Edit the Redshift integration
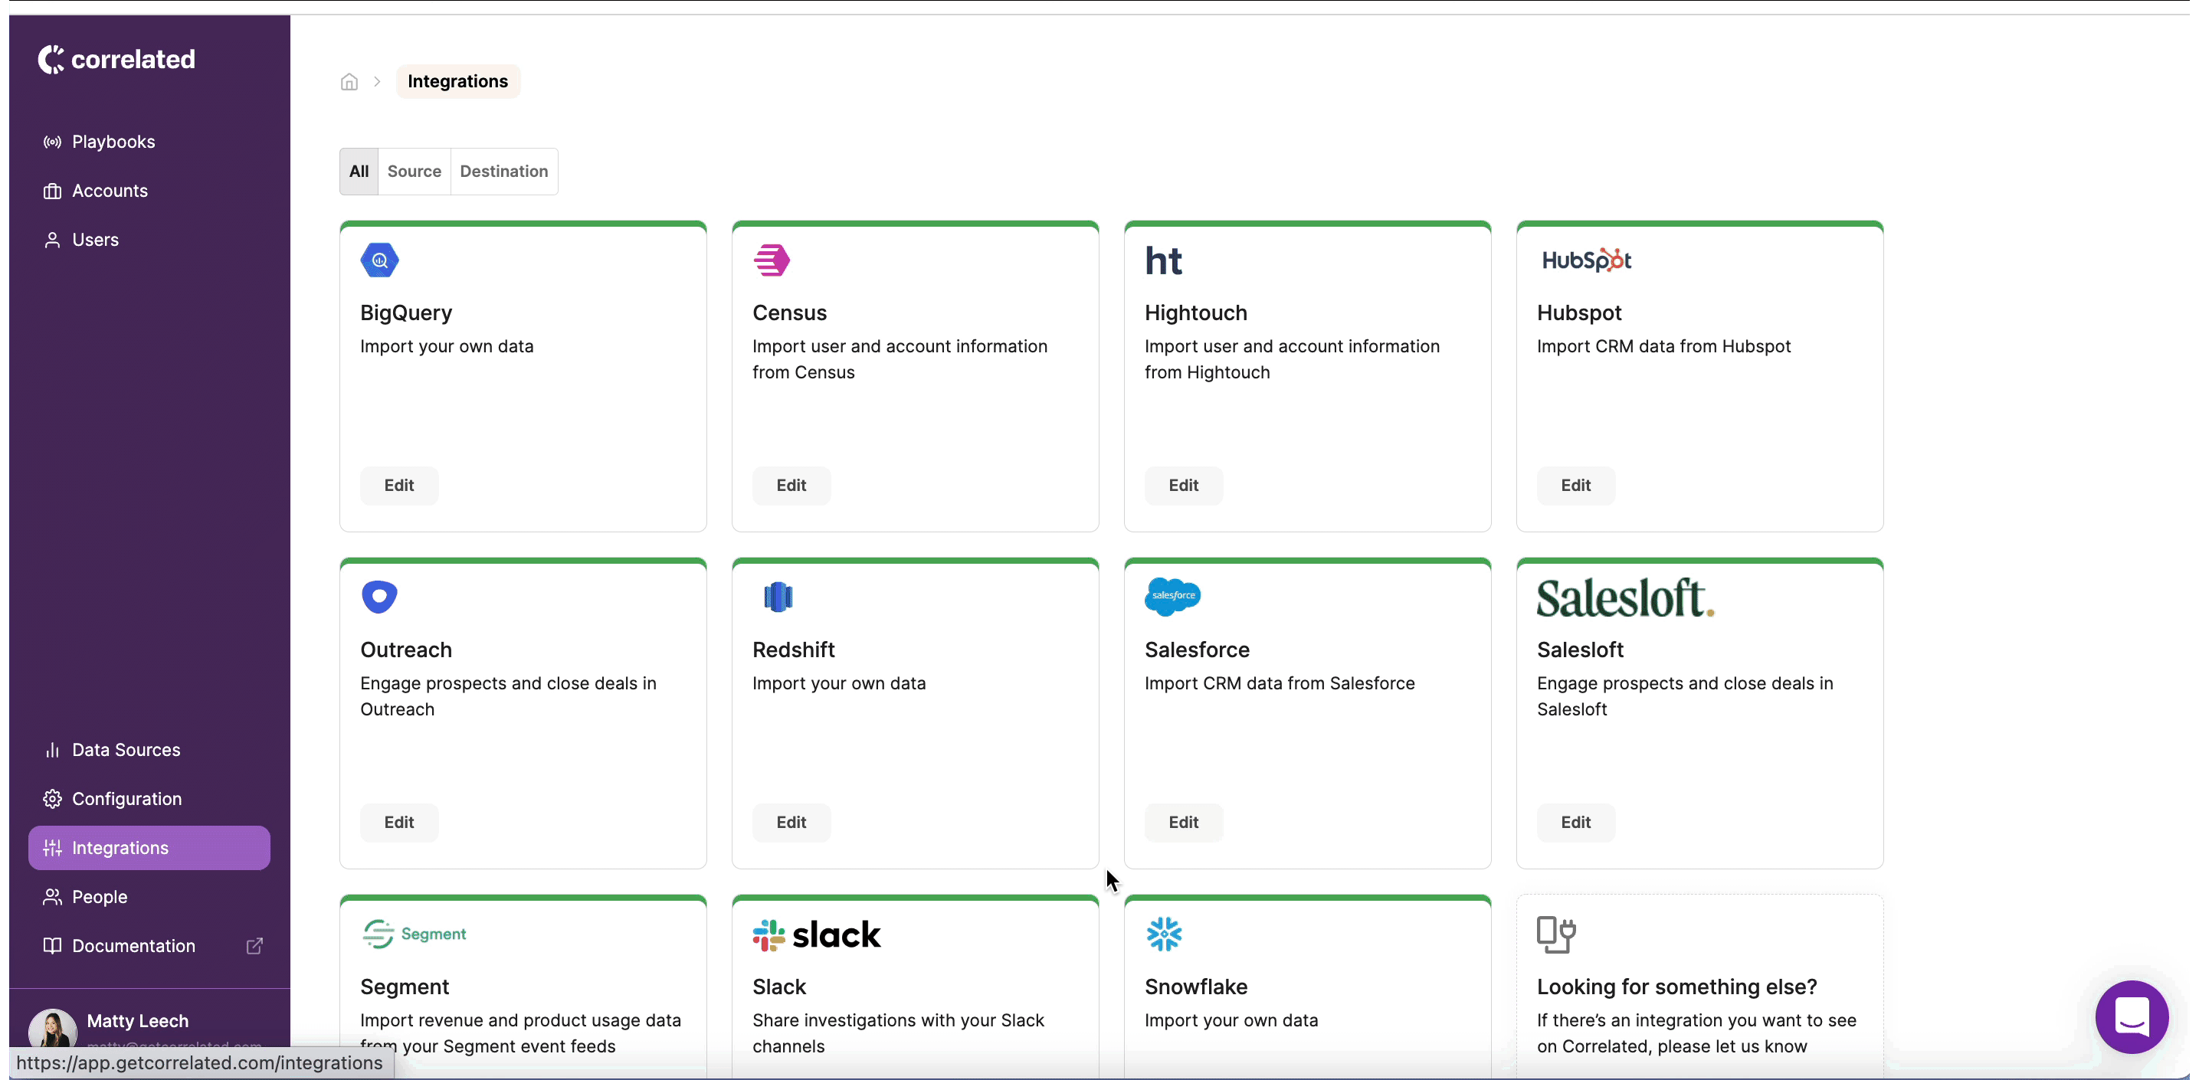 [791, 823]
